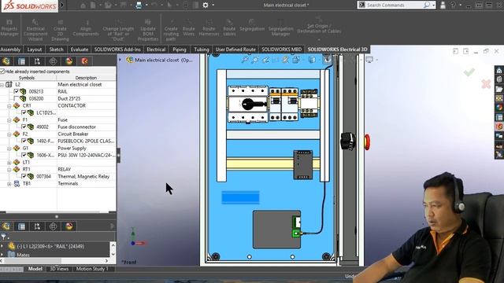Switch to the Piping tab
Viewport: 504px width, 283px height.
(180, 50)
